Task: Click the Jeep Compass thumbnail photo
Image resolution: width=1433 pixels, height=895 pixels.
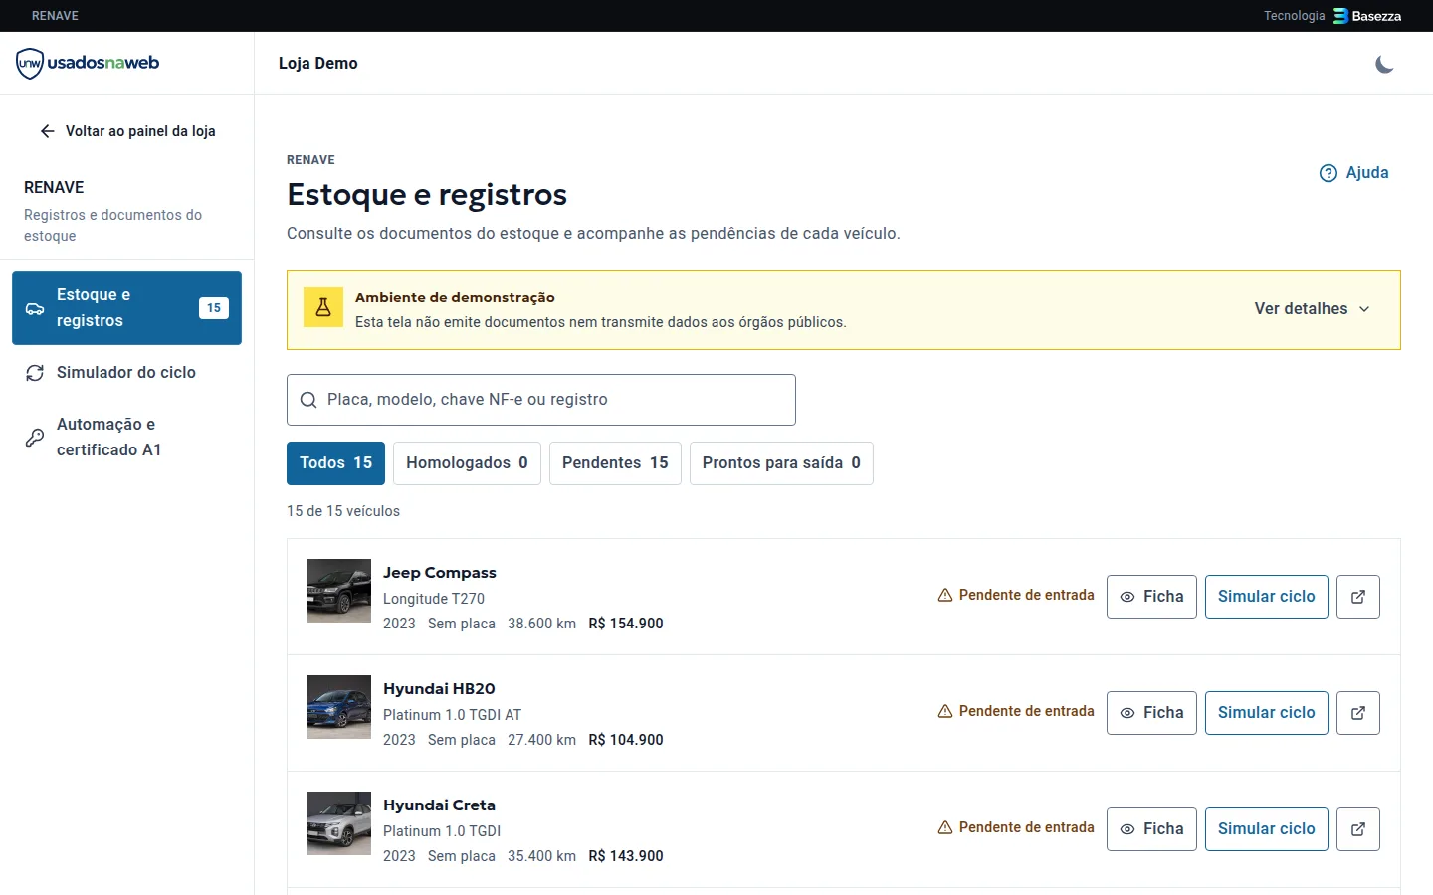Action: pos(339,591)
